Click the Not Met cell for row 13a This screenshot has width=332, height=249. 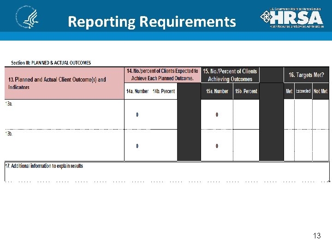coord(320,114)
